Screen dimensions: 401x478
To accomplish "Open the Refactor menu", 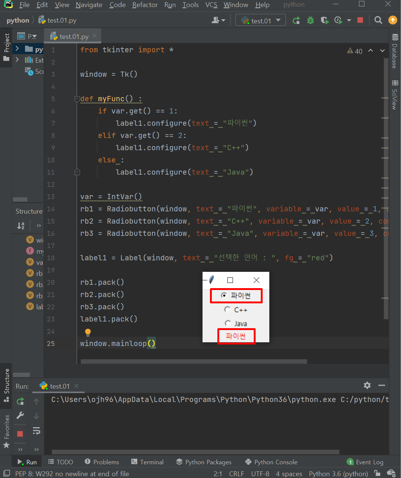I will point(145,5).
